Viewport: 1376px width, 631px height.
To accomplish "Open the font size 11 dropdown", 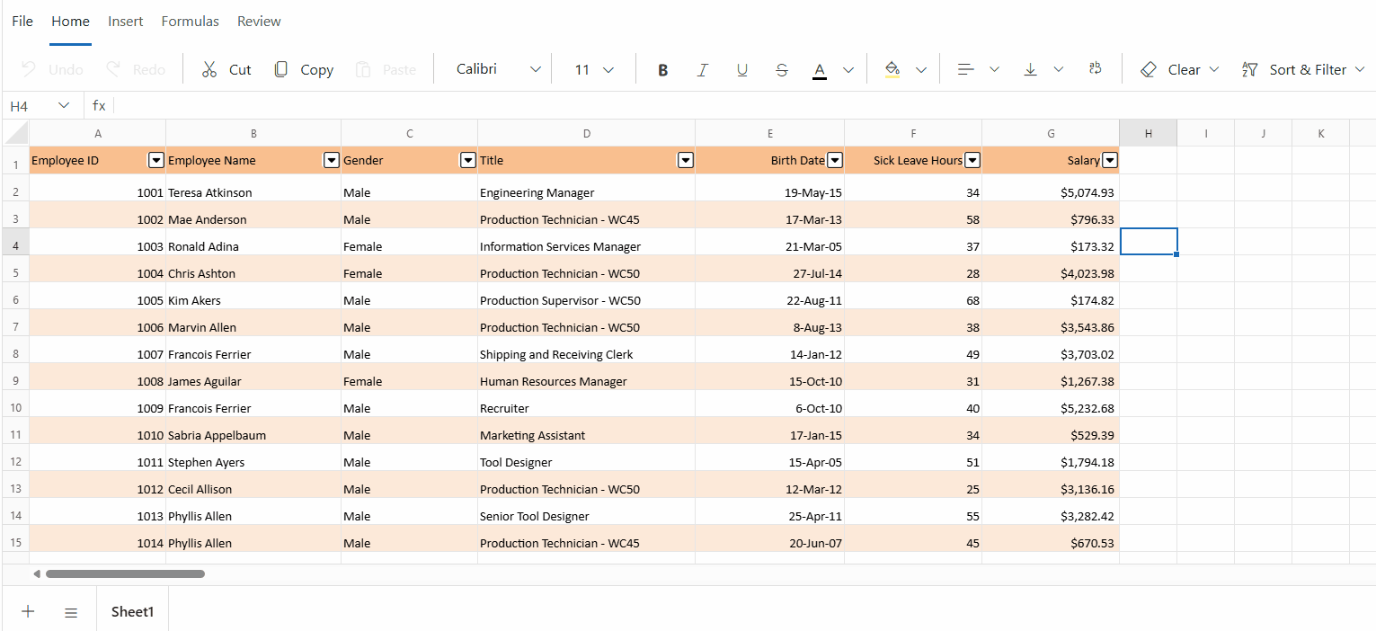I will point(594,69).
